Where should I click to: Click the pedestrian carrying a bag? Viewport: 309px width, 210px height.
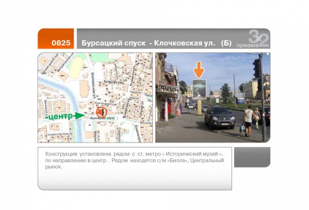point(248,120)
